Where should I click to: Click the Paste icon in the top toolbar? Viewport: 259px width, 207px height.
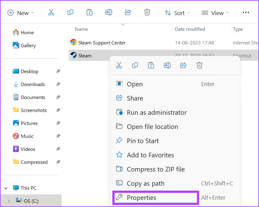click(89, 13)
